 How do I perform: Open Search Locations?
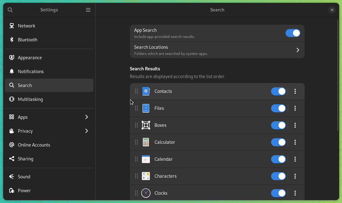(217, 50)
